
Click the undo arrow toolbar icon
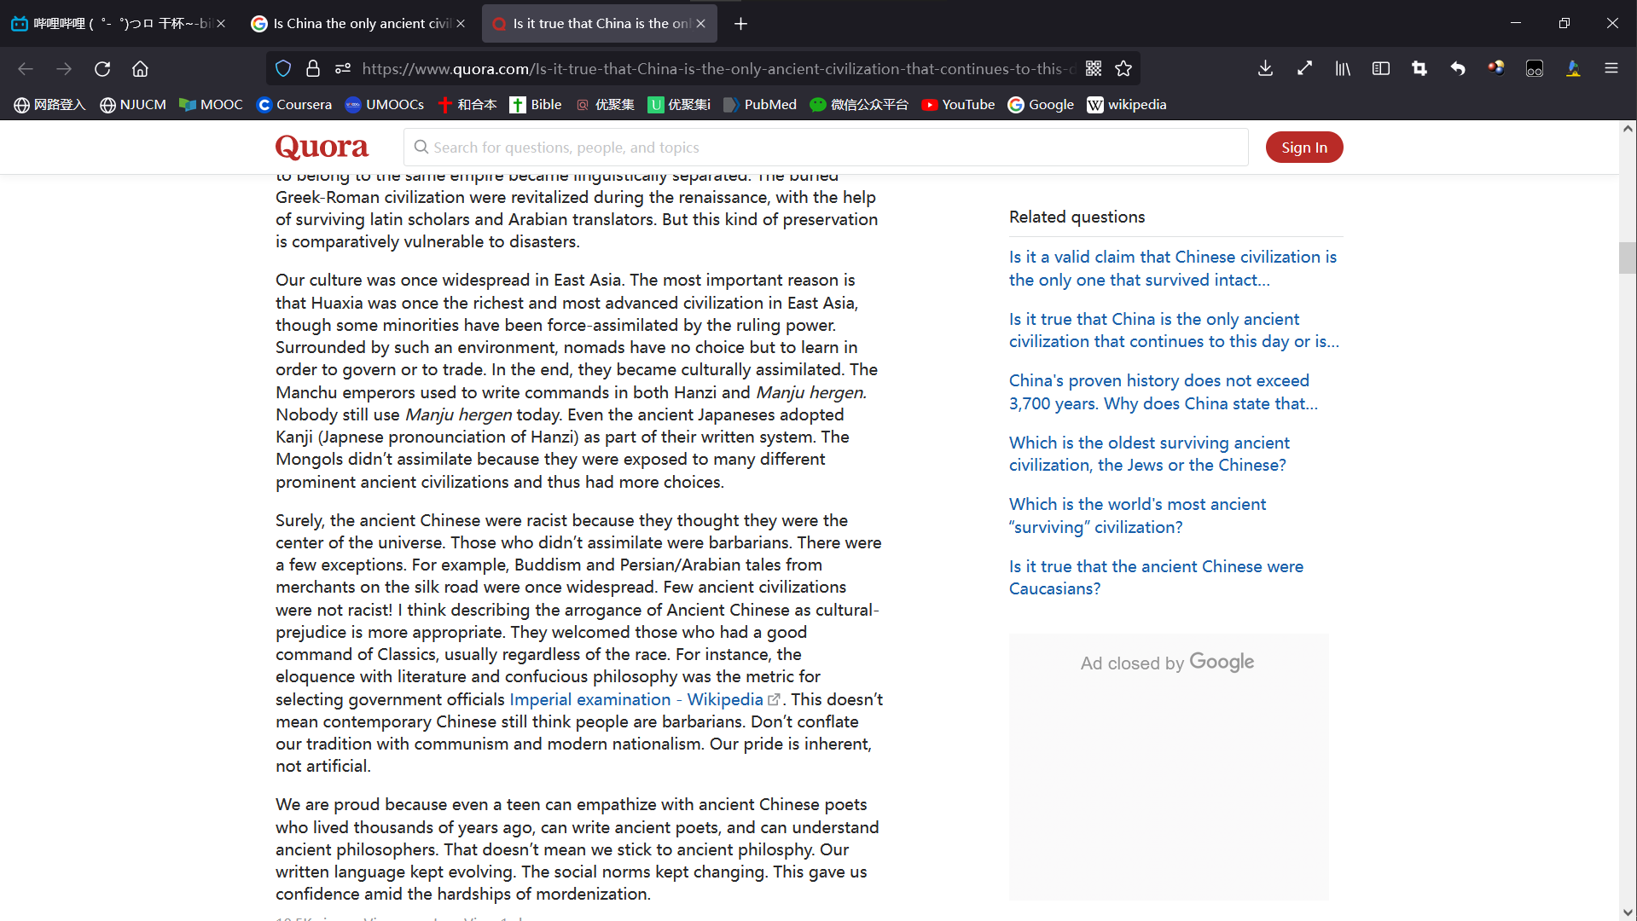pyautogui.click(x=1458, y=69)
